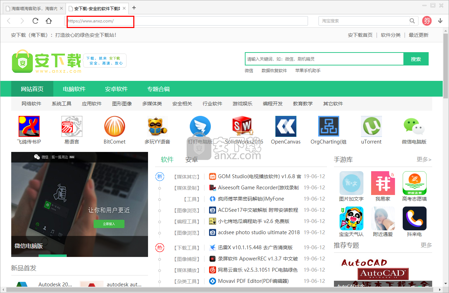Click 数据恢复软件 hot keyword link
The width and height of the screenshot is (449, 293).
tap(274, 71)
